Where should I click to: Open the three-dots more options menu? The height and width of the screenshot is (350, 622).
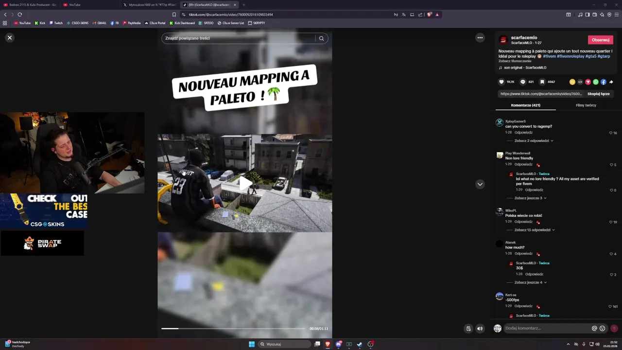click(x=480, y=37)
